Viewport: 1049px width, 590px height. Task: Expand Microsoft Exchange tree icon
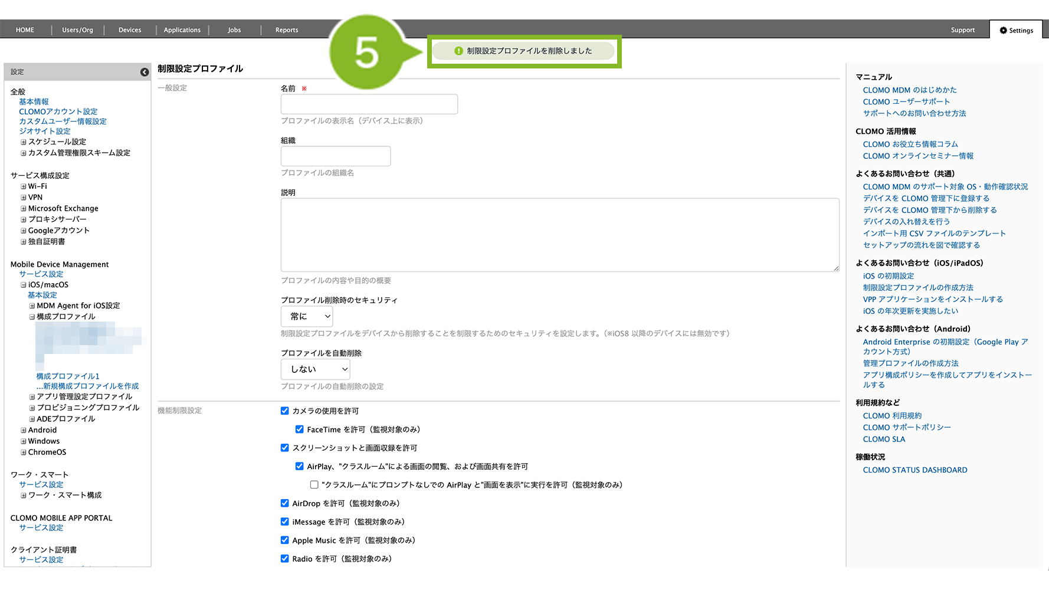pyautogui.click(x=24, y=209)
